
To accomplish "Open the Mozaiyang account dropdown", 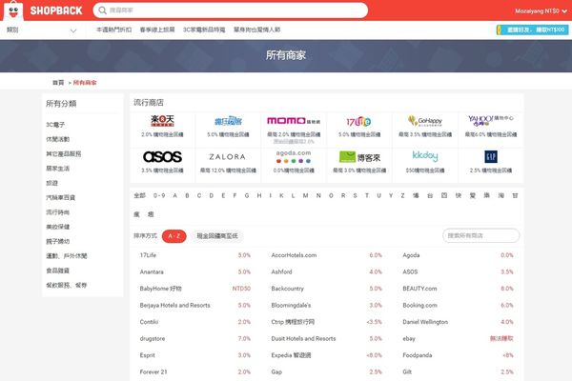I will tap(541, 10).
